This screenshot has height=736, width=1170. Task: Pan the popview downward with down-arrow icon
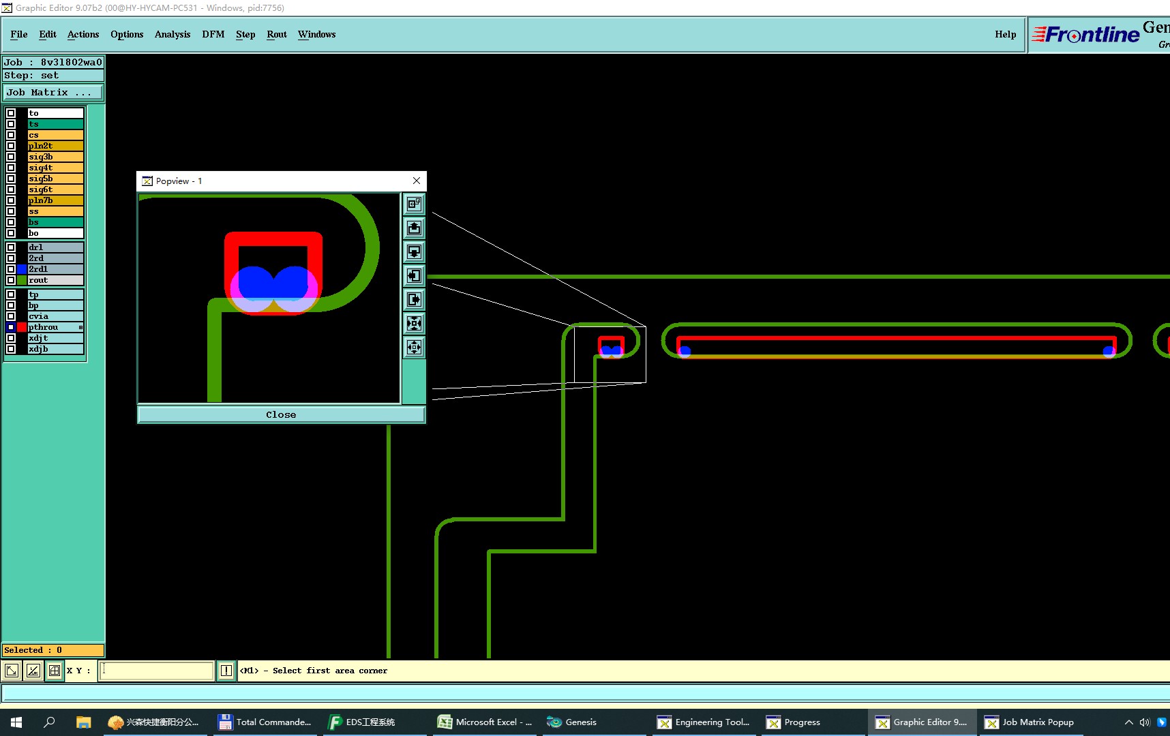point(414,251)
